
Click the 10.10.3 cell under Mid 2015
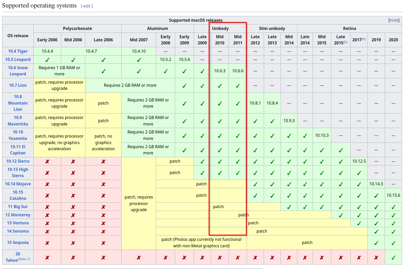[x=322, y=135]
